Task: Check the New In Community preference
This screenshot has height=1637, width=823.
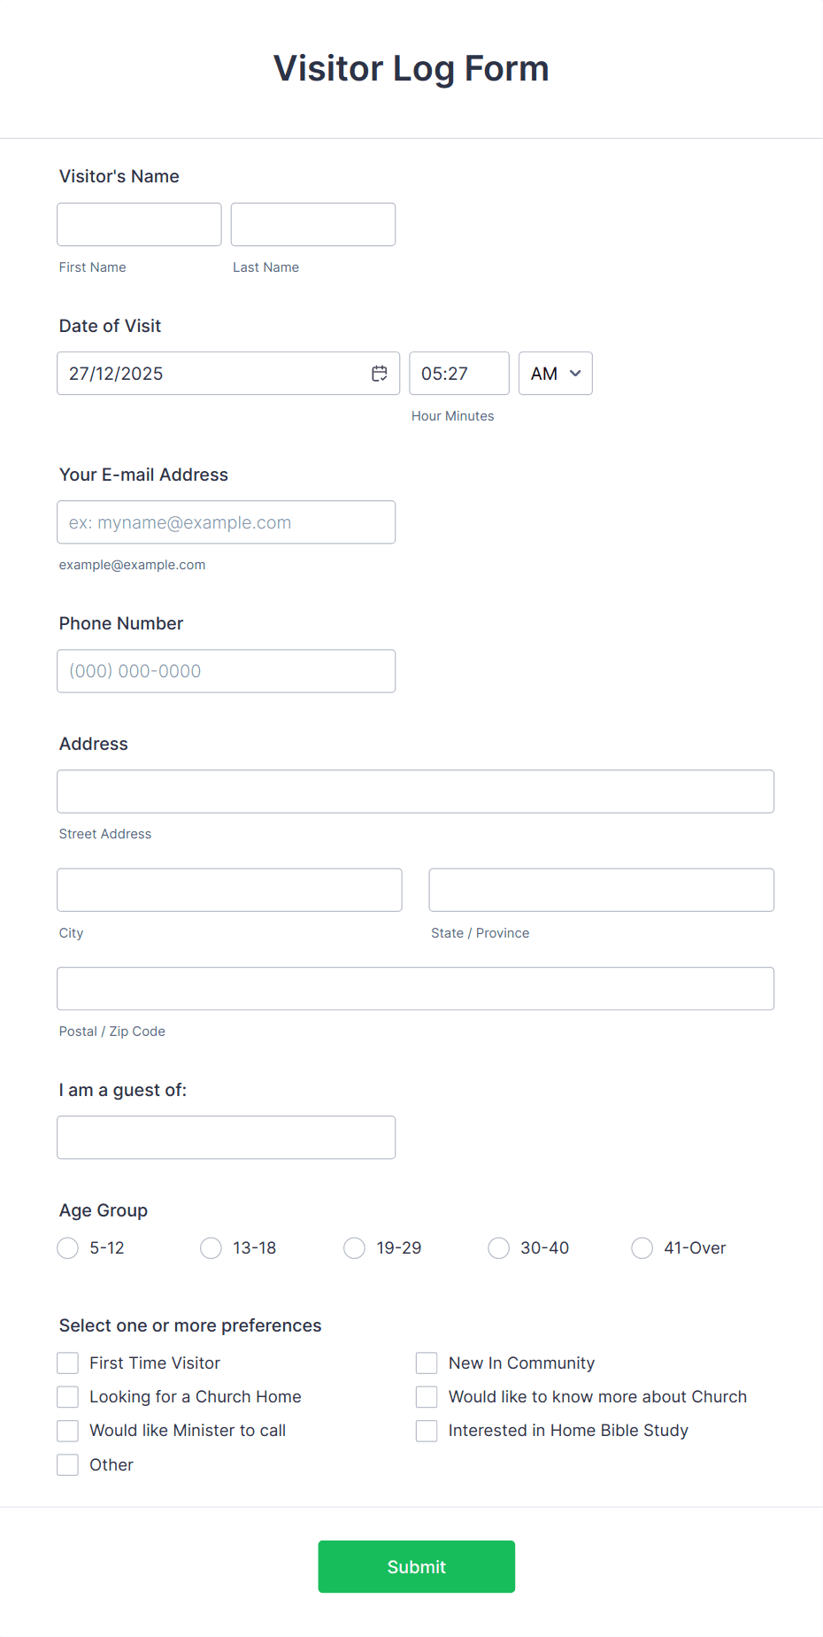Action: [x=427, y=1363]
